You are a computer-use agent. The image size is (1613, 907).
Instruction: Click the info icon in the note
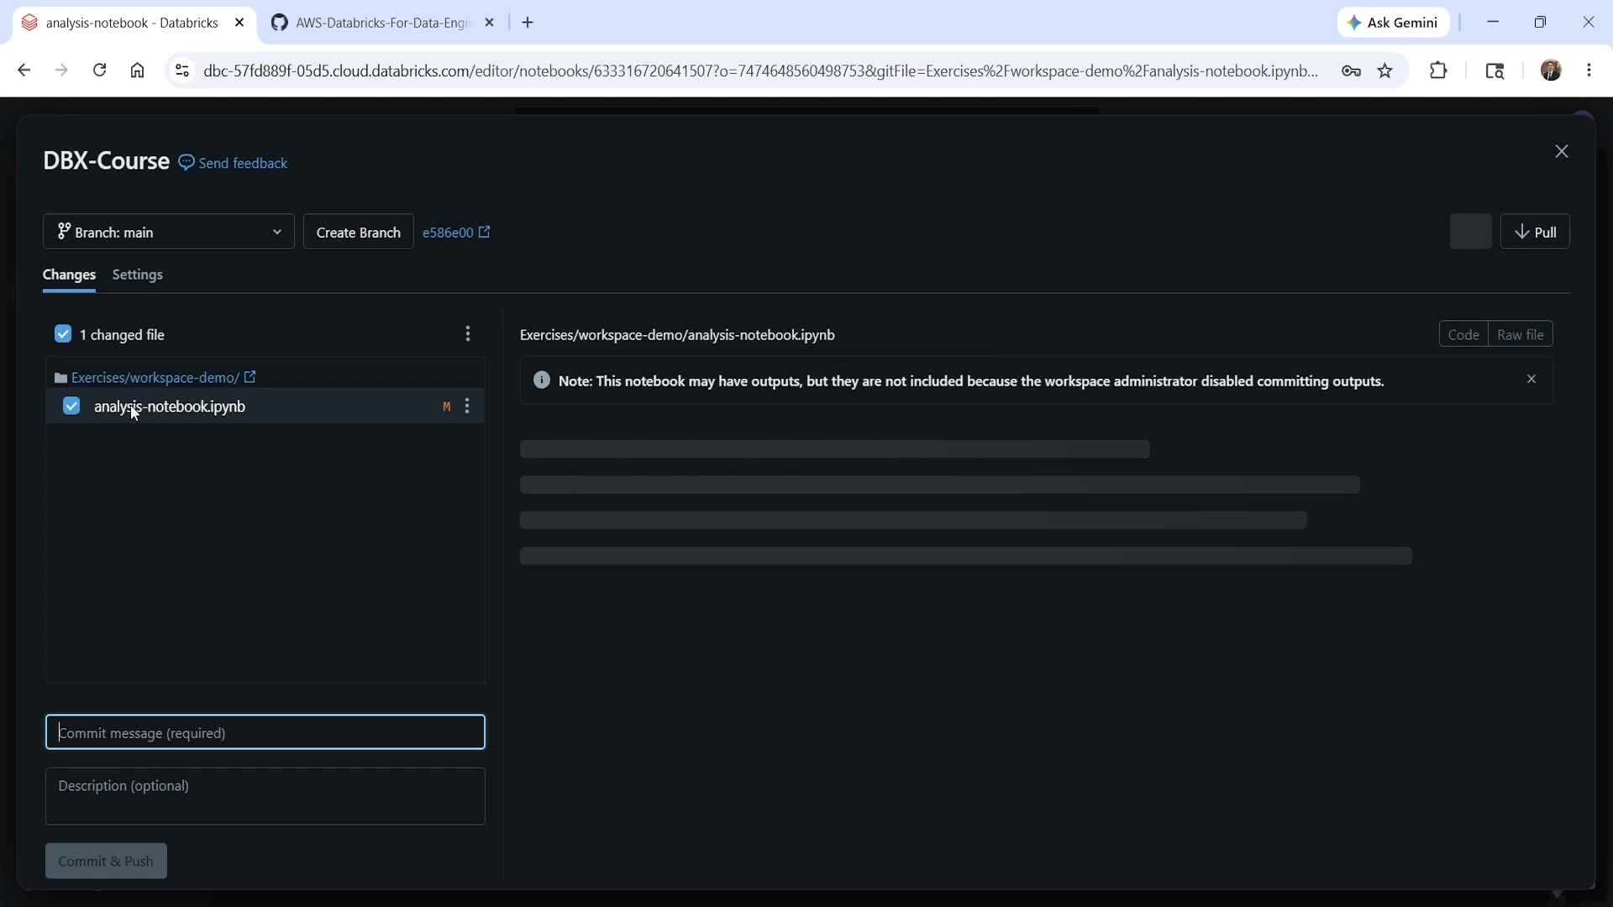click(x=542, y=380)
